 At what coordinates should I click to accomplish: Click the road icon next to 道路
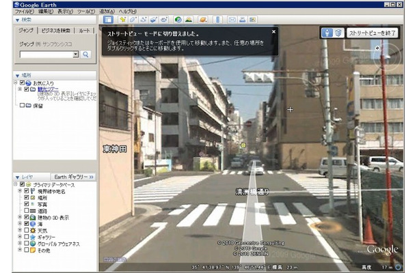coord(33,211)
